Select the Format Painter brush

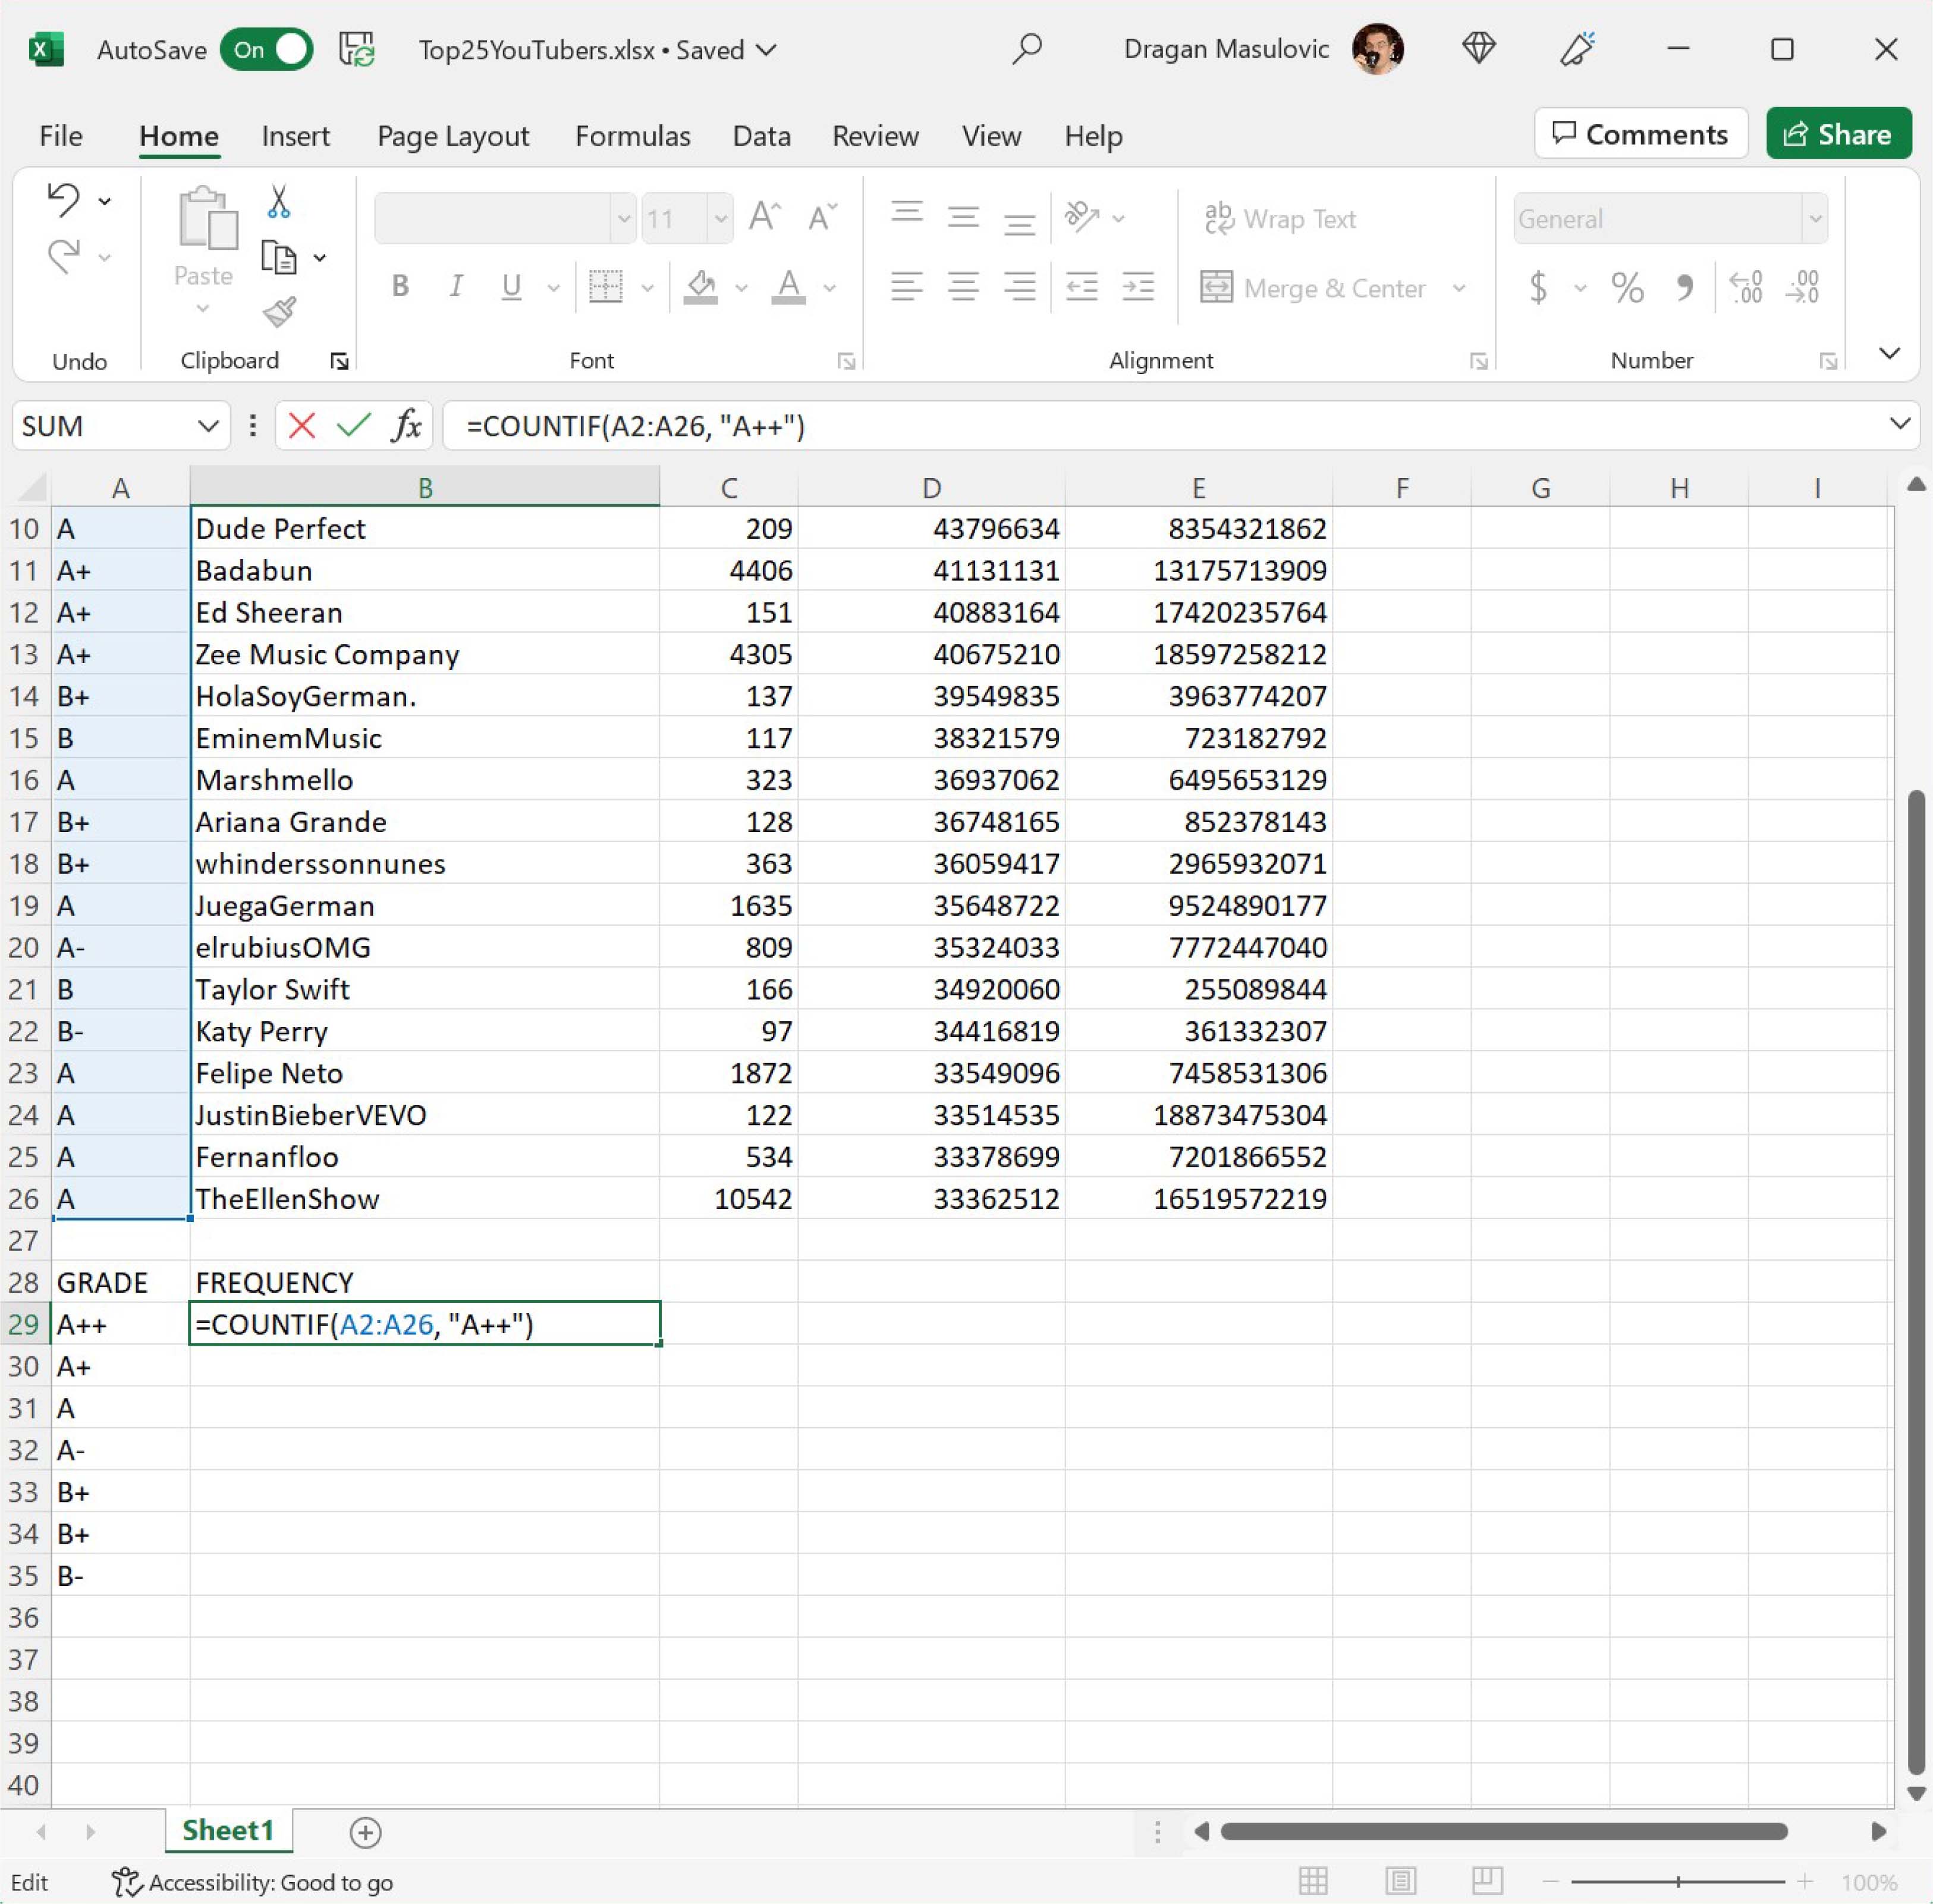279,313
